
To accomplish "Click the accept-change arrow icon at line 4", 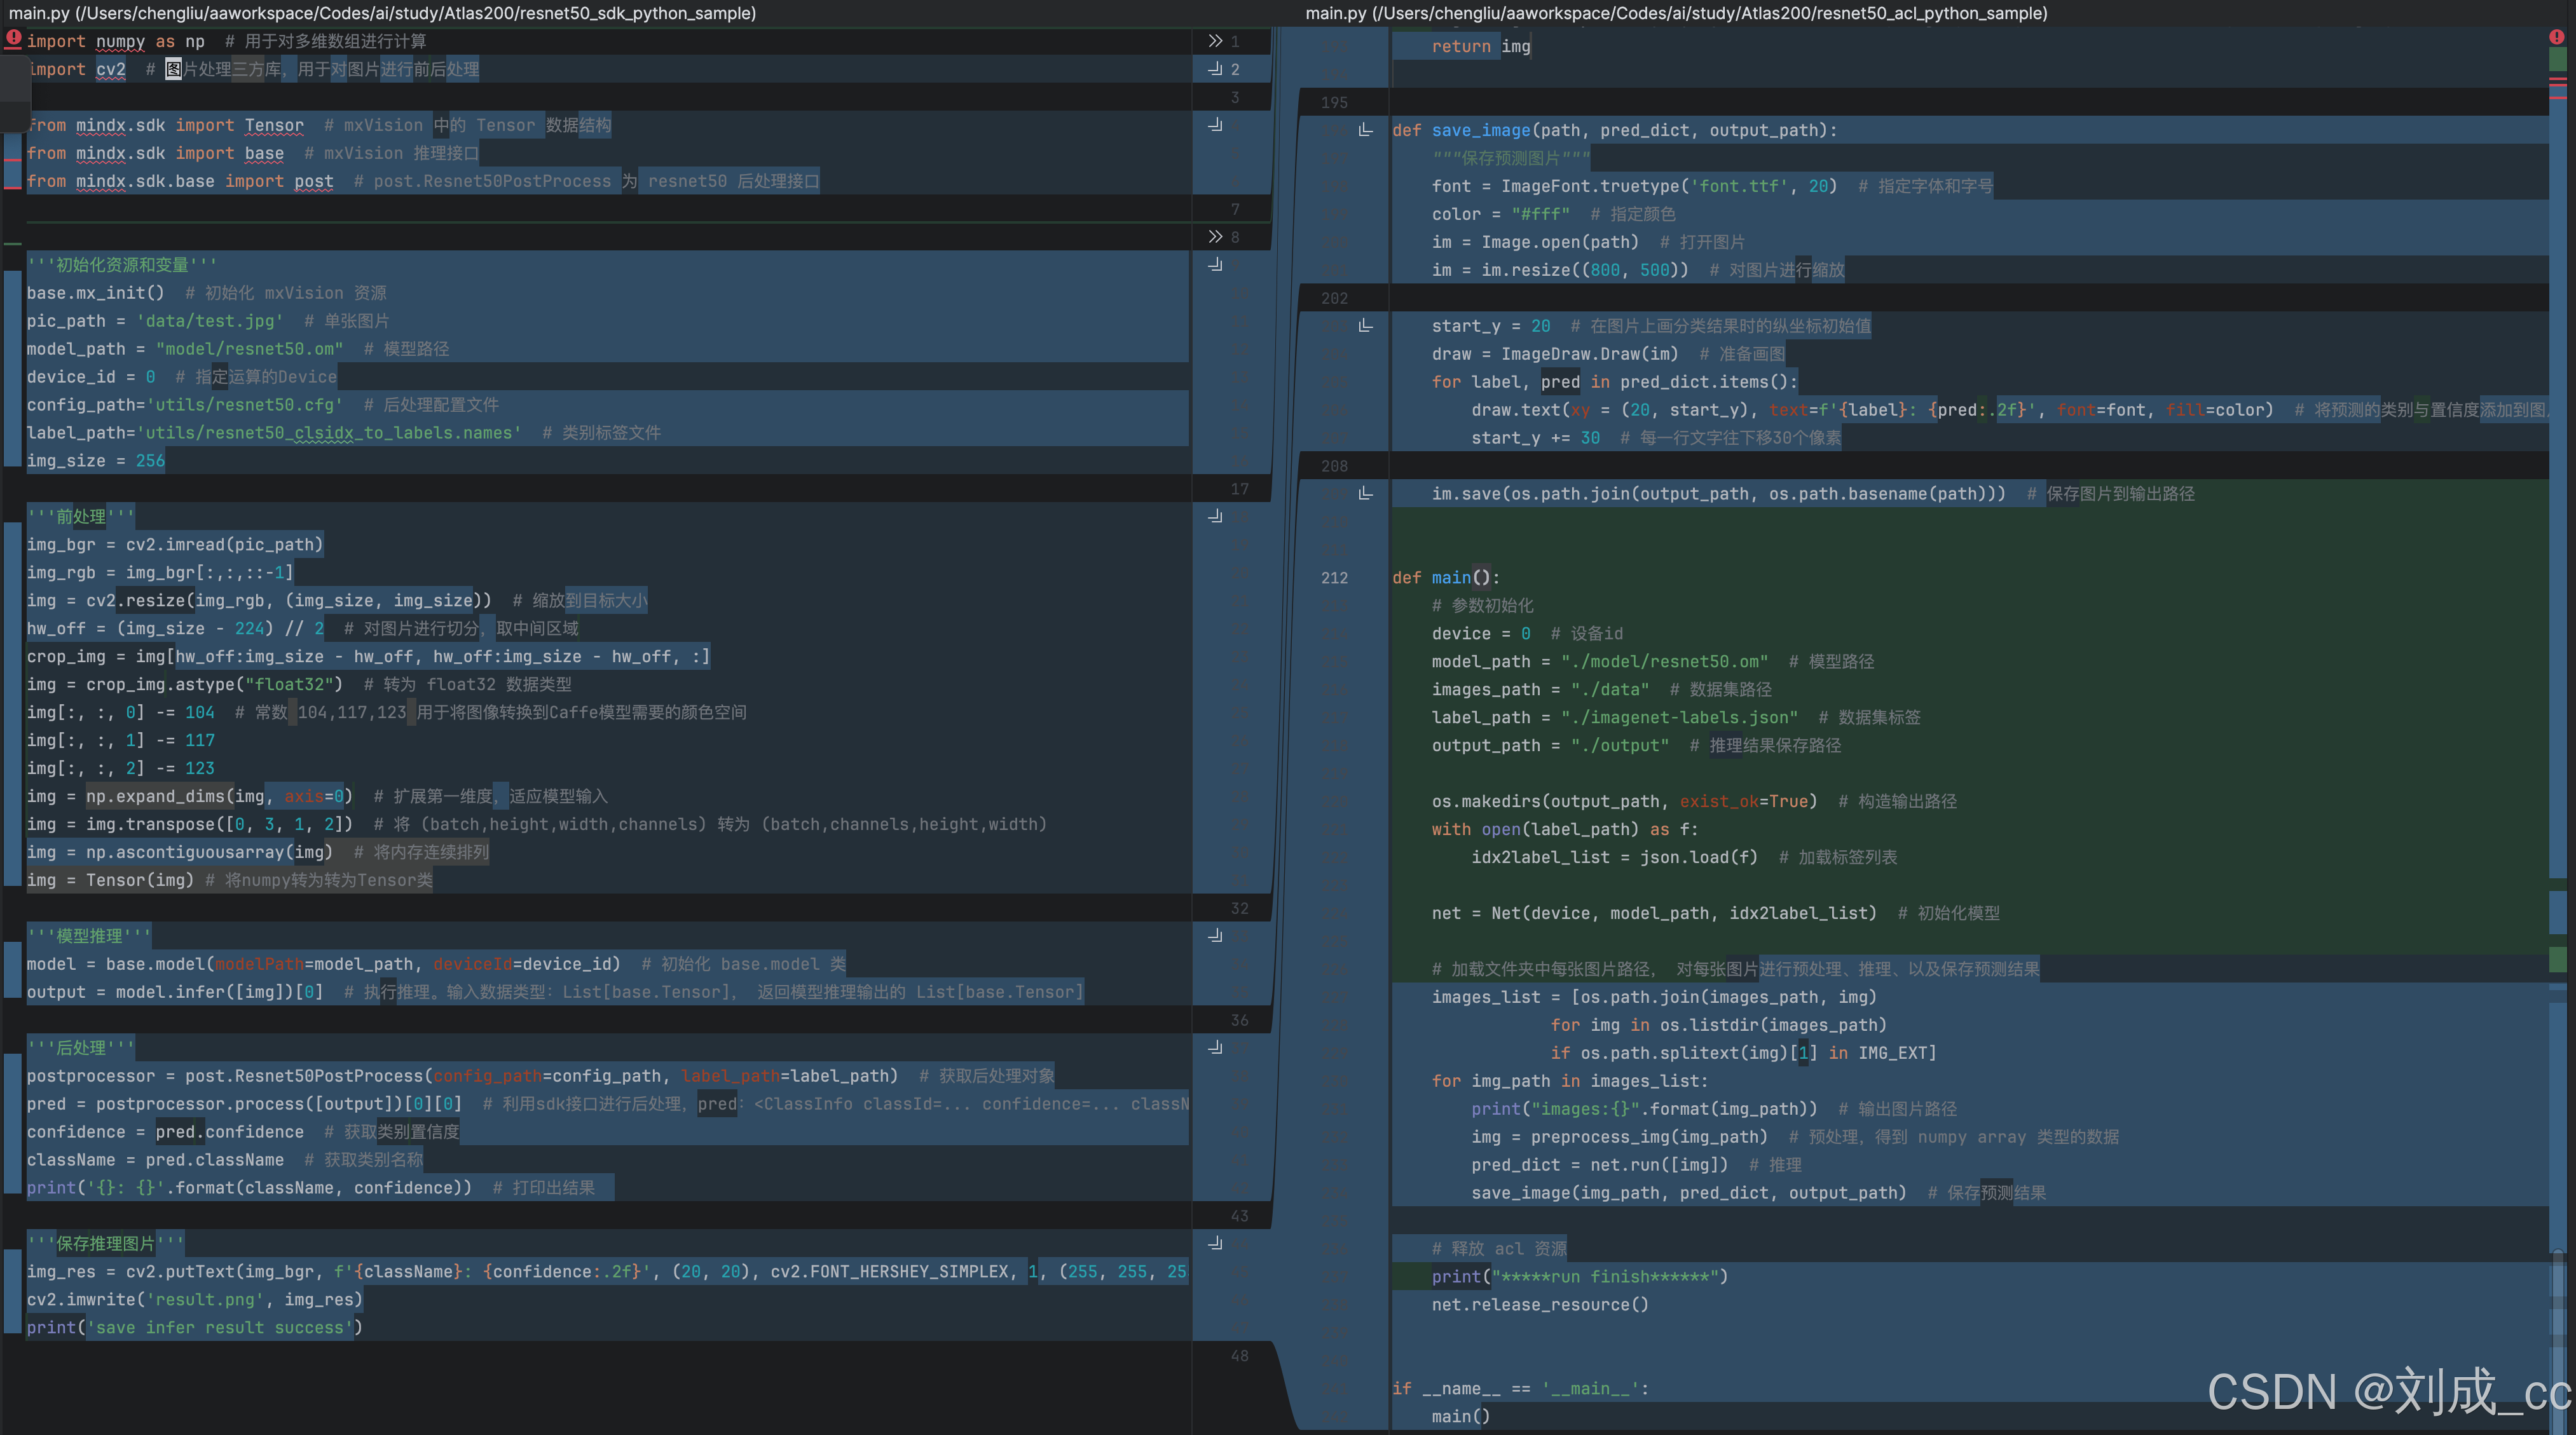I will point(1214,125).
